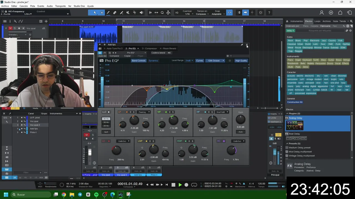Open the Ayuda menu

pyautogui.click(x=90, y=6)
